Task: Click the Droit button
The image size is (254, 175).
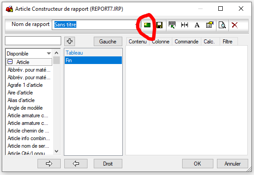Action: 108,163
